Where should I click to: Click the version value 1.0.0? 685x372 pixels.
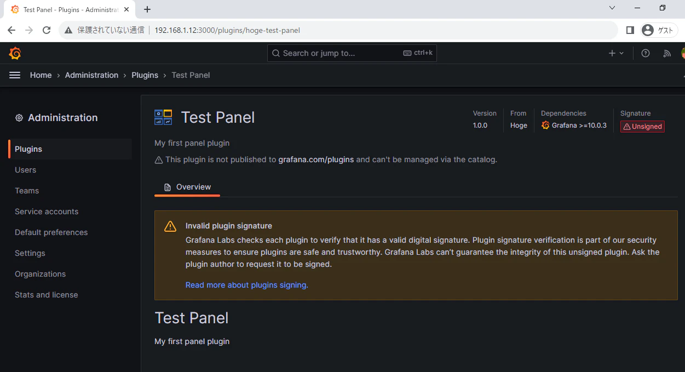pos(480,125)
